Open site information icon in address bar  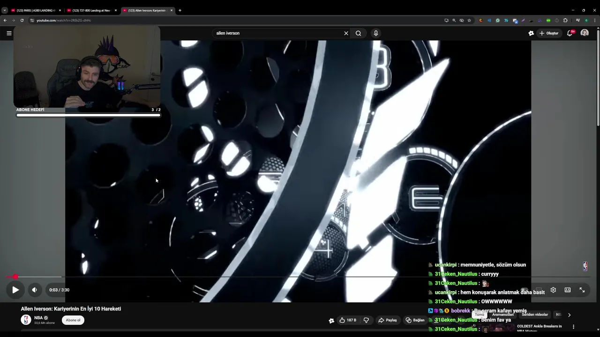point(32,20)
